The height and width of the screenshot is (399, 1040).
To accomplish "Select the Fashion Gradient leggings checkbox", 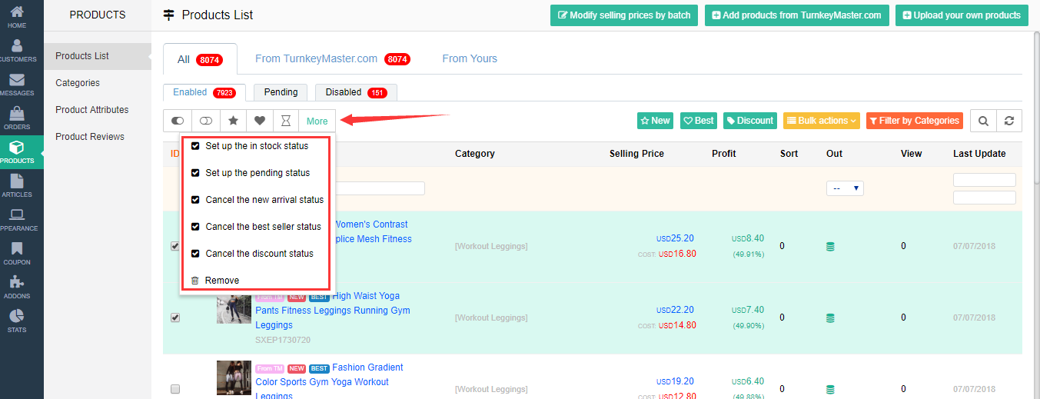I will tap(175, 389).
